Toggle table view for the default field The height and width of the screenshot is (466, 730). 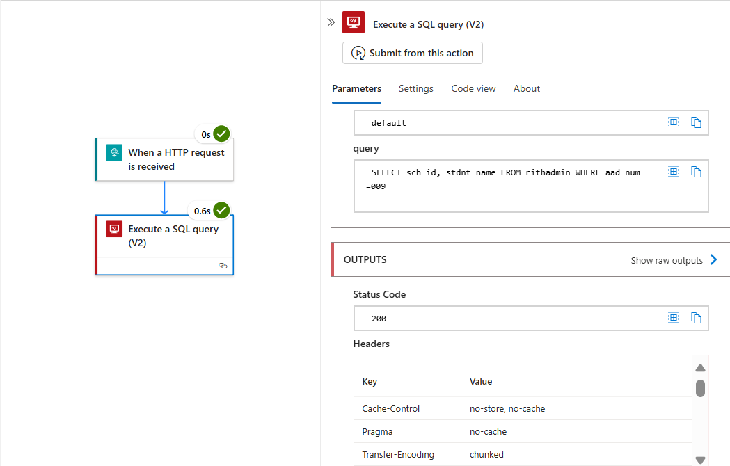pyautogui.click(x=673, y=122)
